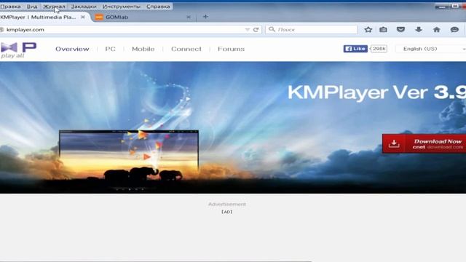Open a new tab with plus button
This screenshot has height=262, width=466.
tap(205, 17)
